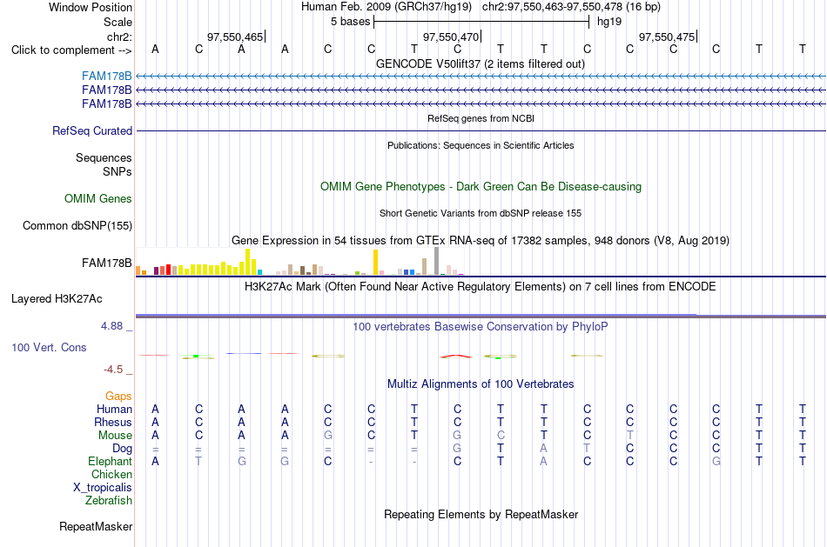Click the tallest gray bar in GTEx chart
This screenshot has width=827, height=547.
coord(436,261)
